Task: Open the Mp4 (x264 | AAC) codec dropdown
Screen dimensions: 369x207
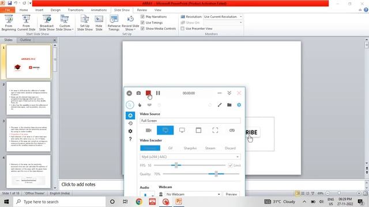Action: pyautogui.click(x=190, y=157)
